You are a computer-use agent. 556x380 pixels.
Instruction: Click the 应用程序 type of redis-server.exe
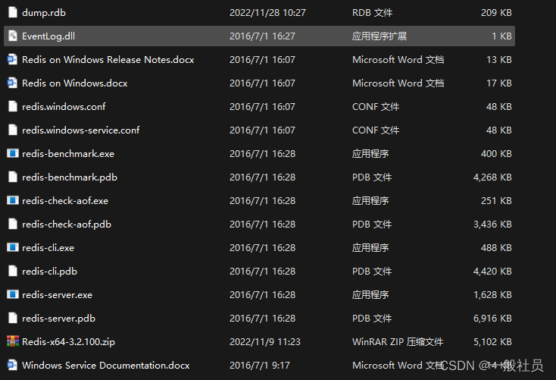tap(370, 295)
